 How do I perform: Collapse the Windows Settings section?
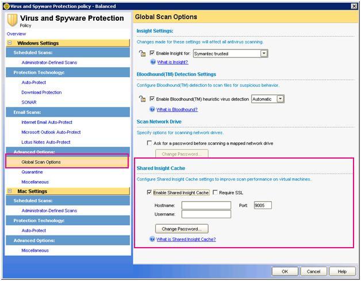pos(10,43)
